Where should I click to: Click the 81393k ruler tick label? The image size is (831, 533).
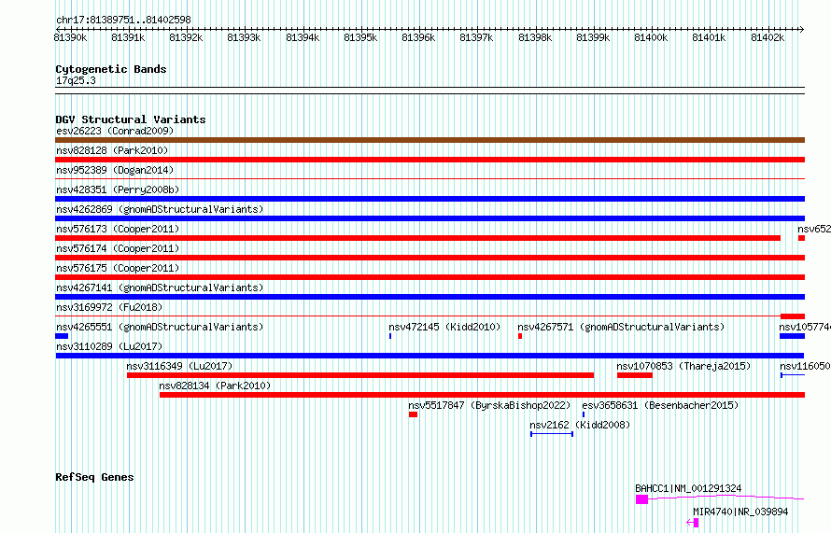(x=244, y=37)
